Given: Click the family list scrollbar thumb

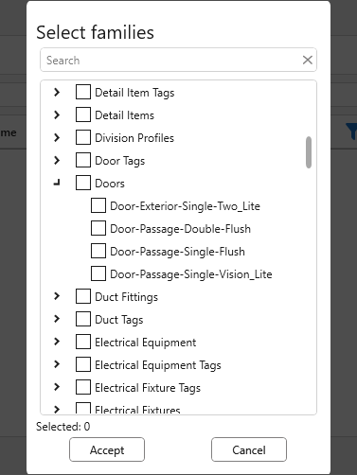Looking at the screenshot, I should tap(309, 152).
